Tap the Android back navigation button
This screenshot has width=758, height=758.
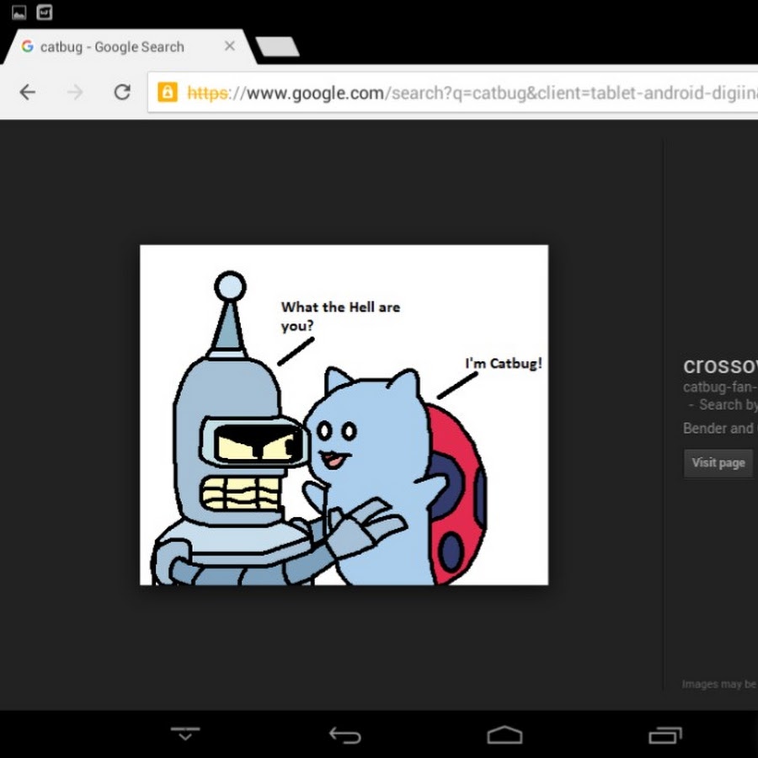344,734
